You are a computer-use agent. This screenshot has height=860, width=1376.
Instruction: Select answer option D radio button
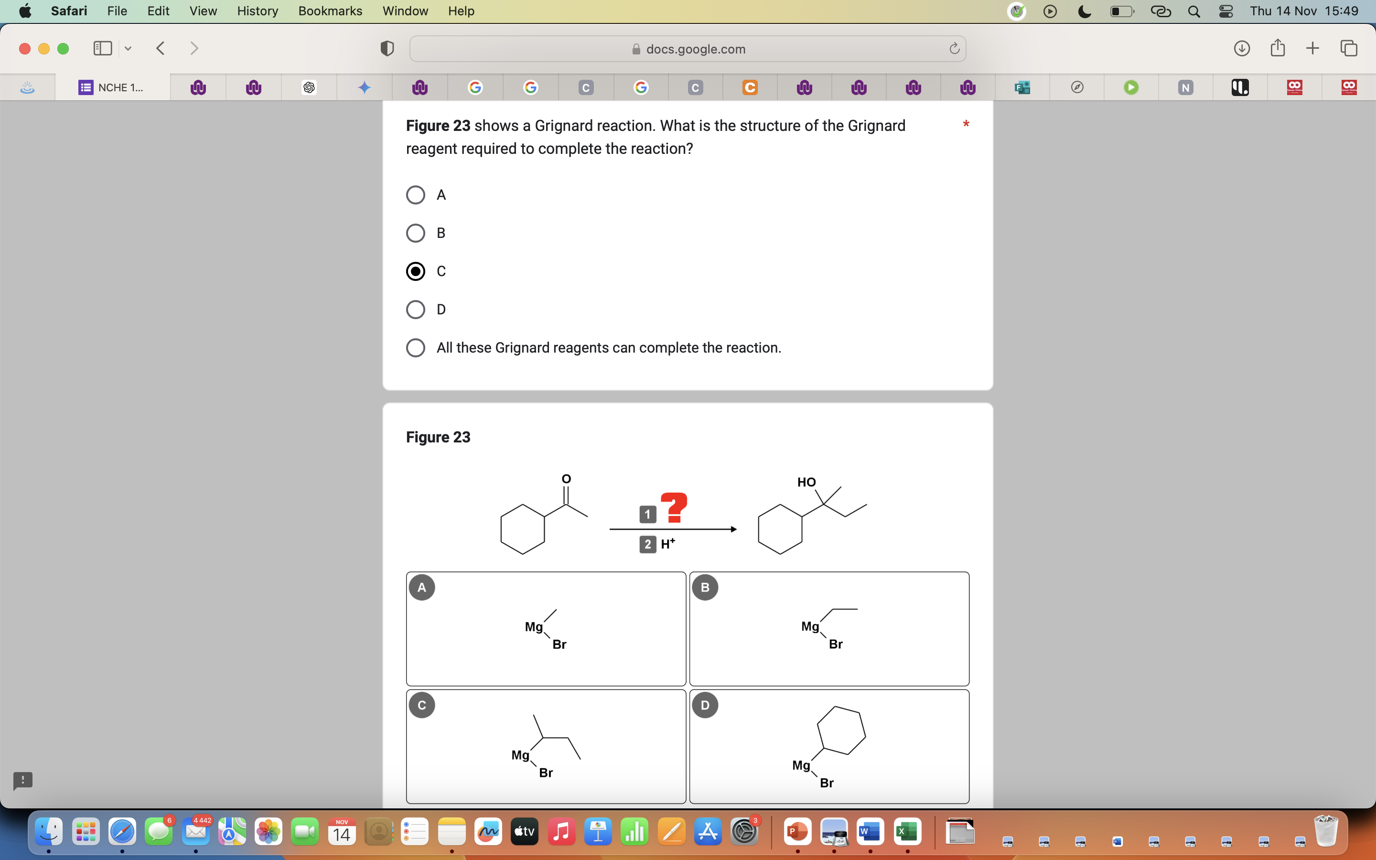click(415, 309)
